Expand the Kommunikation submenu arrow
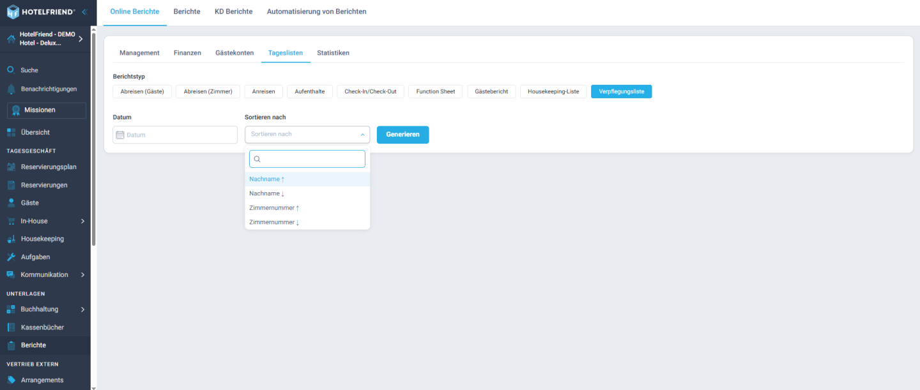Viewport: 920px width, 390px height. [82, 274]
